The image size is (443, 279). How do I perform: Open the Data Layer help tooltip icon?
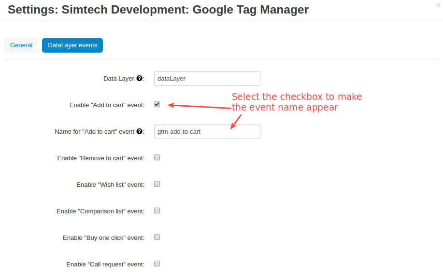139,78
